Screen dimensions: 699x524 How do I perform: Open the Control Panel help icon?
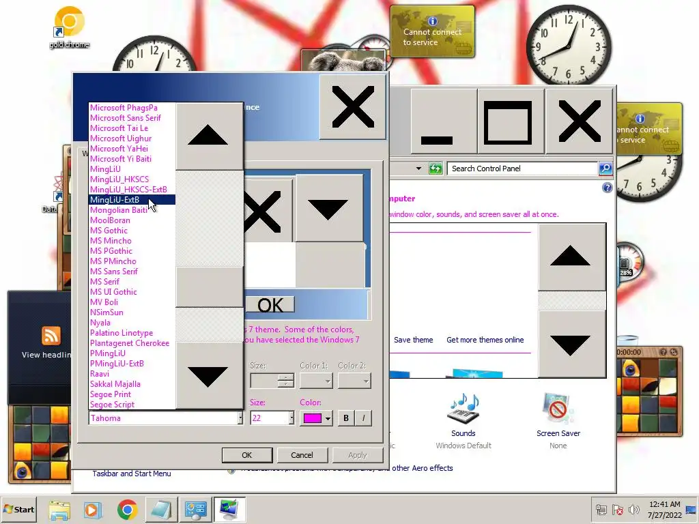coord(607,188)
